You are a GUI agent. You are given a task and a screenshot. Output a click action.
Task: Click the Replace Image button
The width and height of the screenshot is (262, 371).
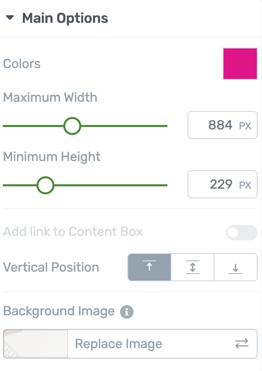[119, 344]
